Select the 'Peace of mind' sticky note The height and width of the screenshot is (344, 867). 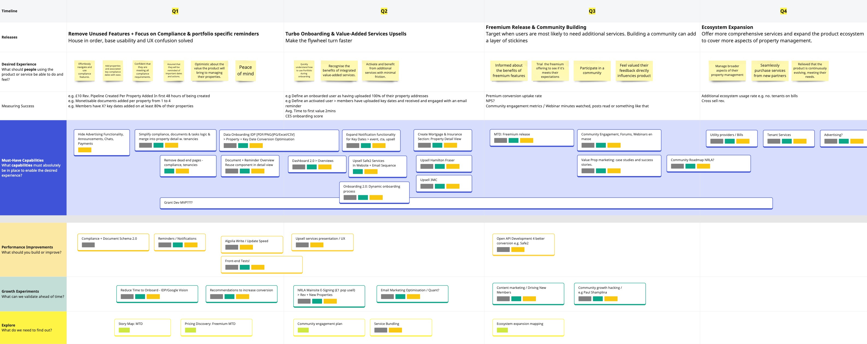click(x=245, y=71)
